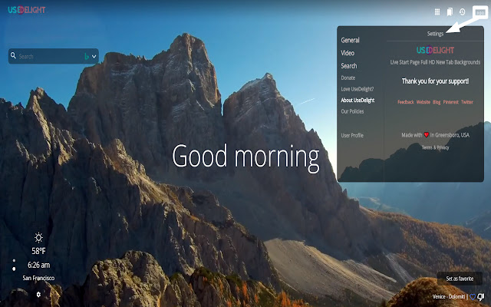Viewport: 491px width, 307px height.
Task: Open the bookmarks icon in top bar
Action: (450, 12)
